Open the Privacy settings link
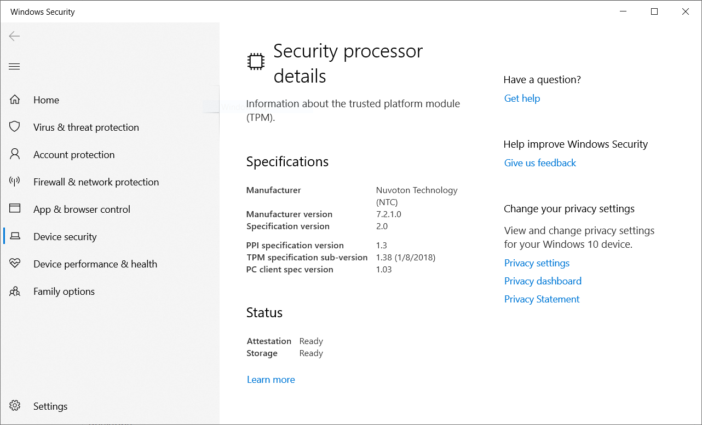This screenshot has width=702, height=425. pyautogui.click(x=537, y=263)
